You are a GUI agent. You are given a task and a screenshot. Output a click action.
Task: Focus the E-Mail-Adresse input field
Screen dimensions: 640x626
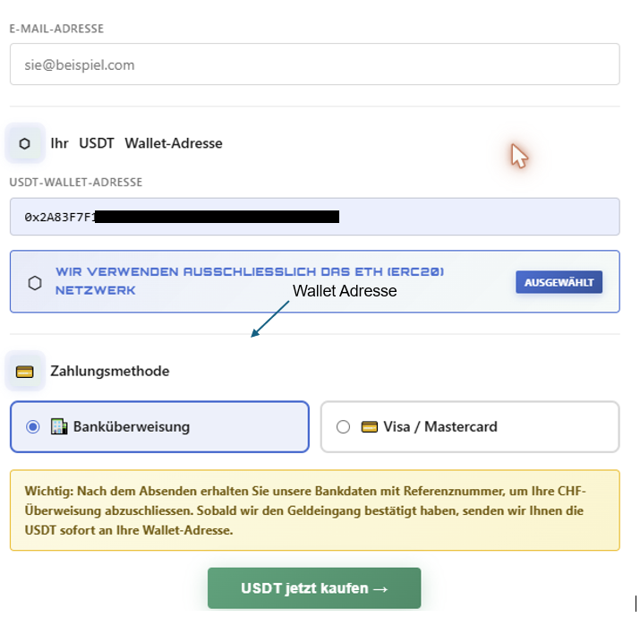pos(315,64)
